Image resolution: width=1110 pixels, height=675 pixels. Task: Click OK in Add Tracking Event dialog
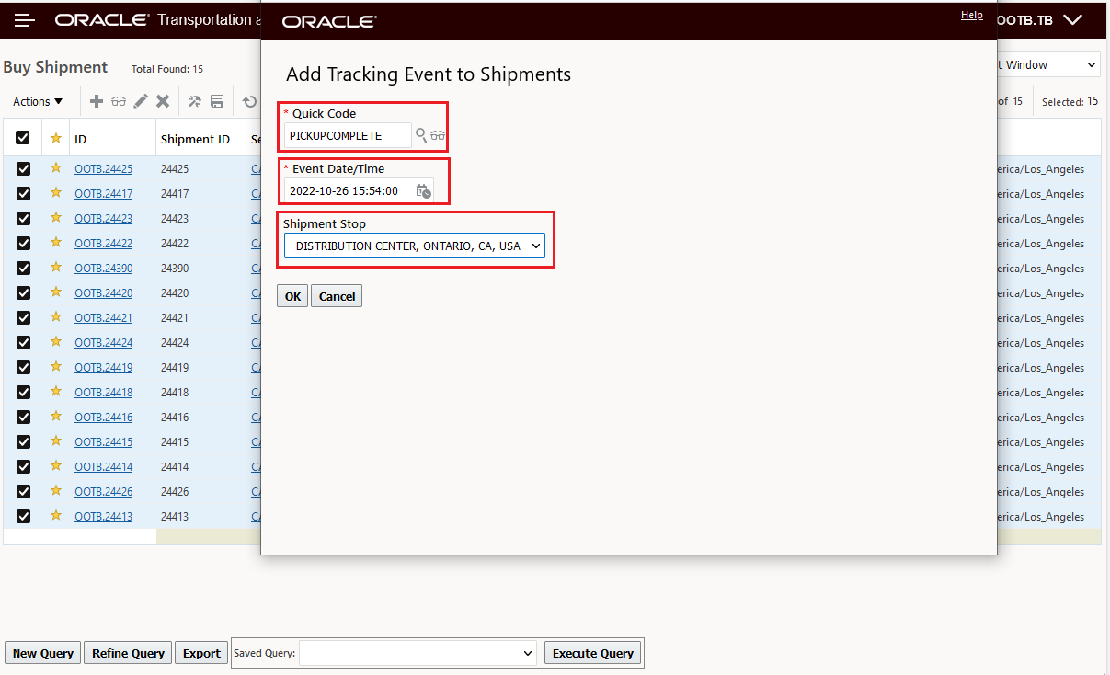(x=292, y=296)
